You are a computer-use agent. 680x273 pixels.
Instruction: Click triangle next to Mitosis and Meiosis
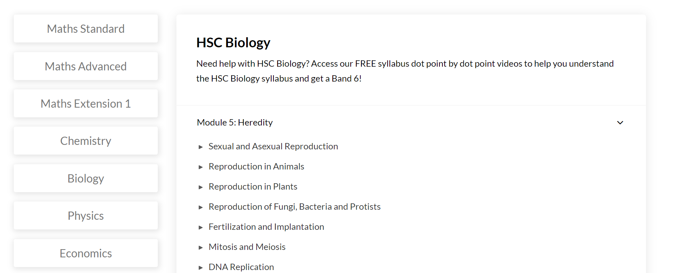point(201,248)
